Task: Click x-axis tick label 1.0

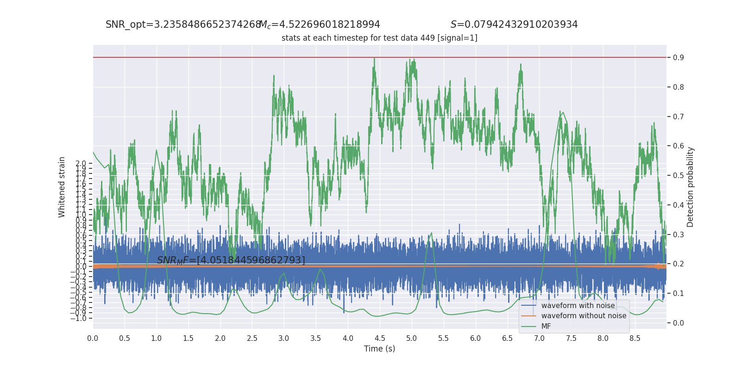Action: 157,339
